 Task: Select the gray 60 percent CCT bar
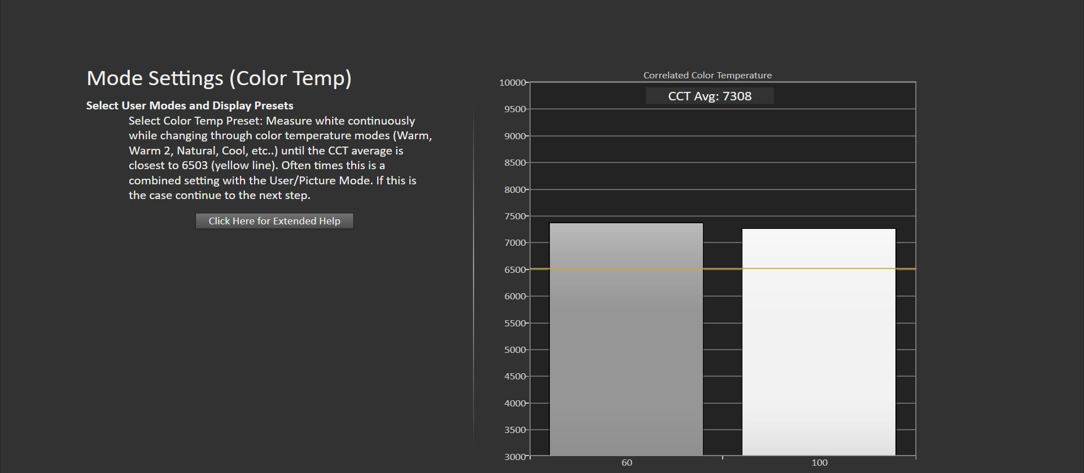point(626,338)
